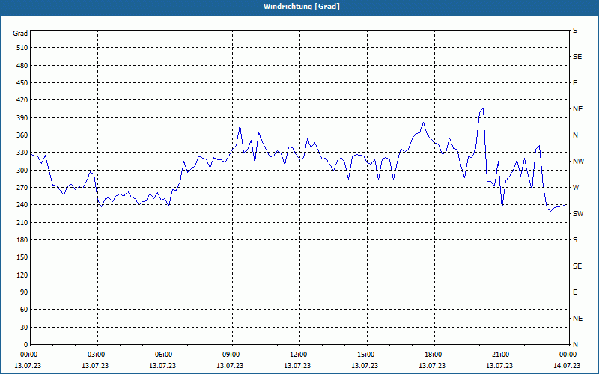
Task: Select the 15:00 time label
Action: tap(366, 354)
